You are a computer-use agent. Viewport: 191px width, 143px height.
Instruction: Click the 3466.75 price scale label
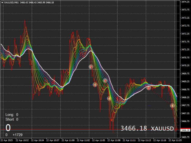185,121
